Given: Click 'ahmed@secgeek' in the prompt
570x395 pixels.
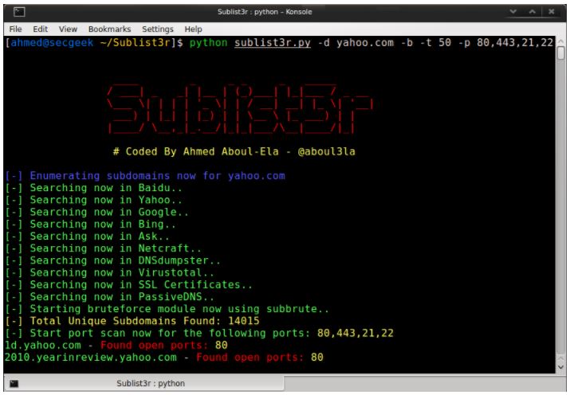Looking at the screenshot, I should click(52, 43).
